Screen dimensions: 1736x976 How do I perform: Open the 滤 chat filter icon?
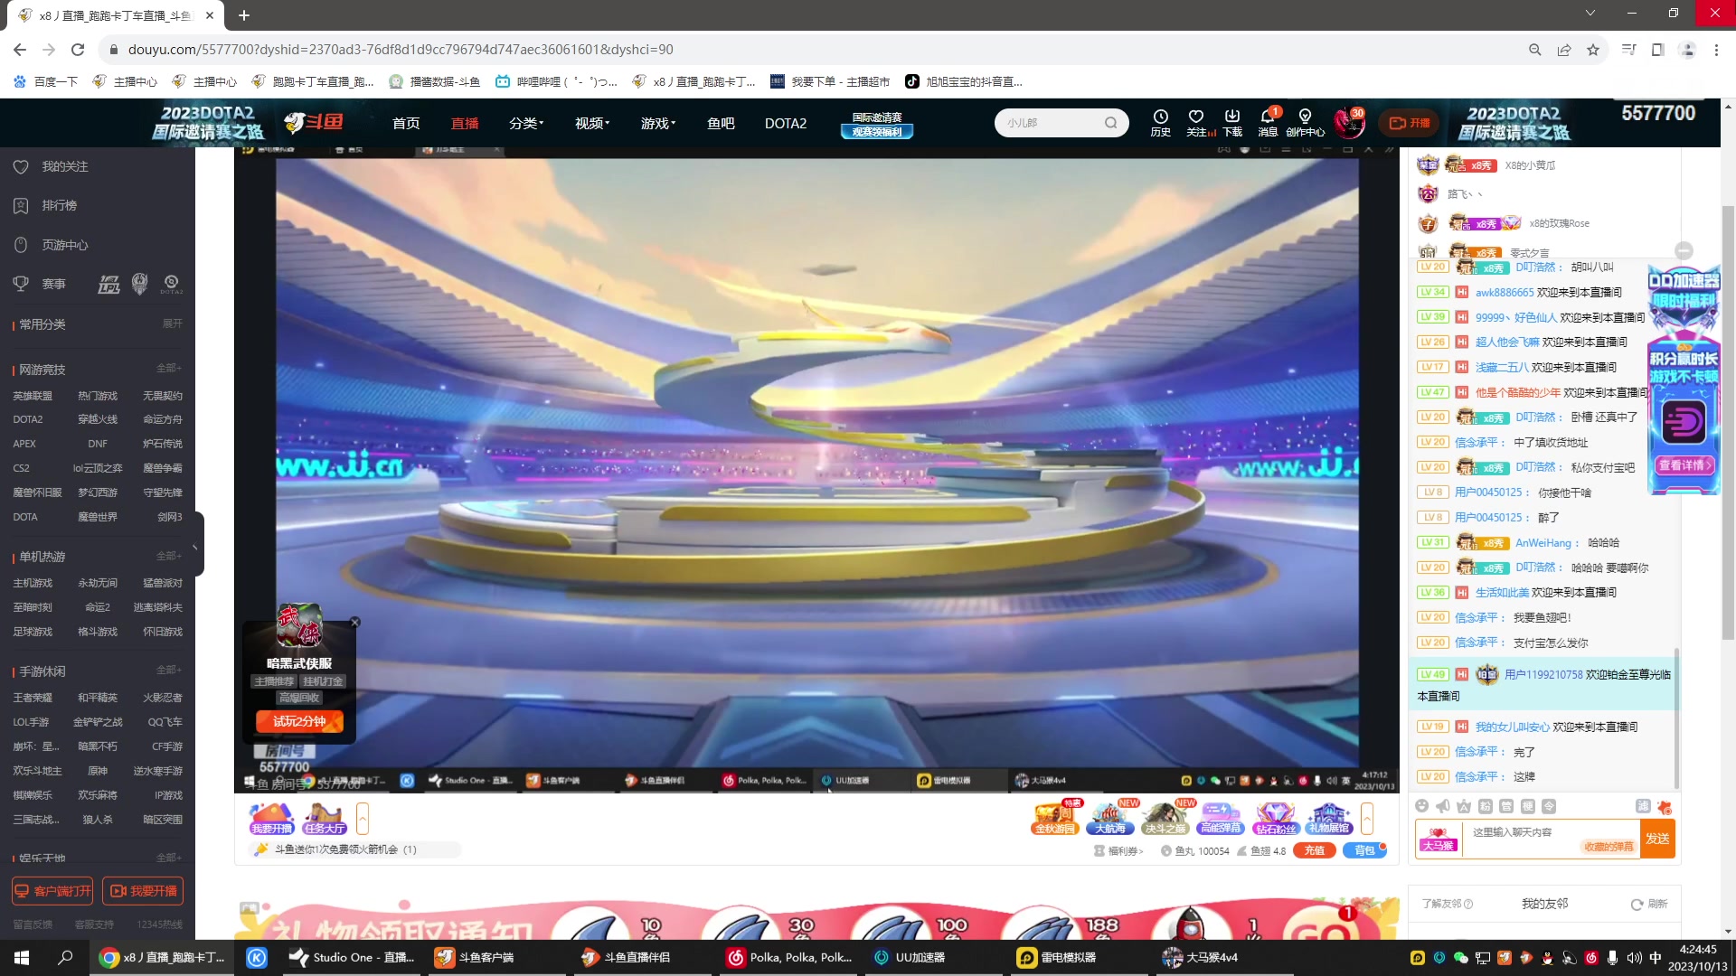pyautogui.click(x=1643, y=806)
